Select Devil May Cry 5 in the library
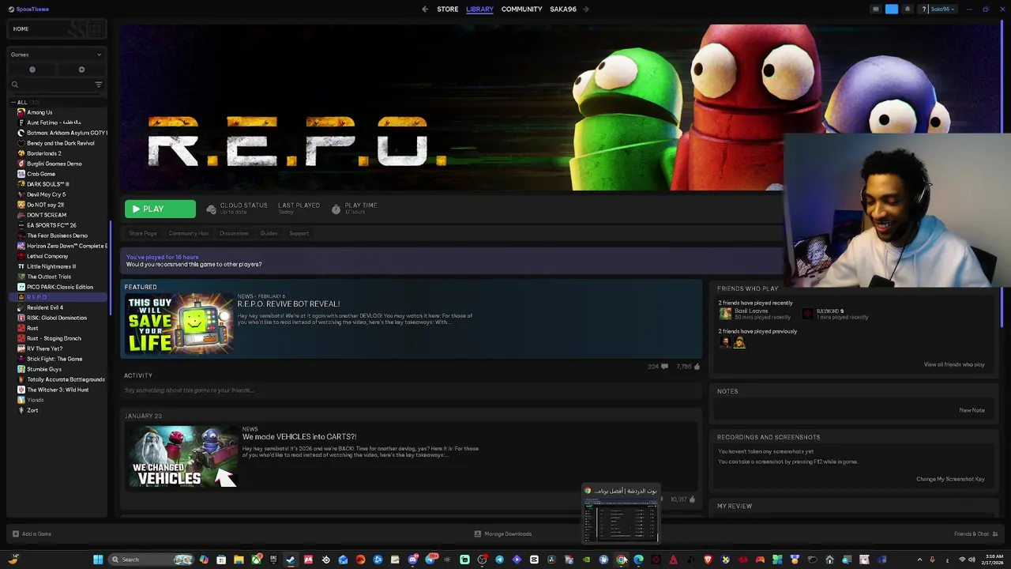Viewport: 1011px width, 569px height. 46,194
